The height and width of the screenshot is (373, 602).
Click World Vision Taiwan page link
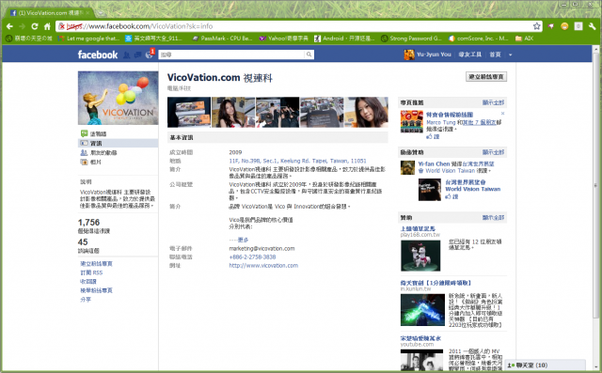(x=472, y=185)
